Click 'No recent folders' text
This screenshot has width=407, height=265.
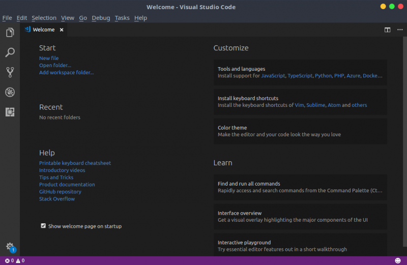click(x=60, y=117)
